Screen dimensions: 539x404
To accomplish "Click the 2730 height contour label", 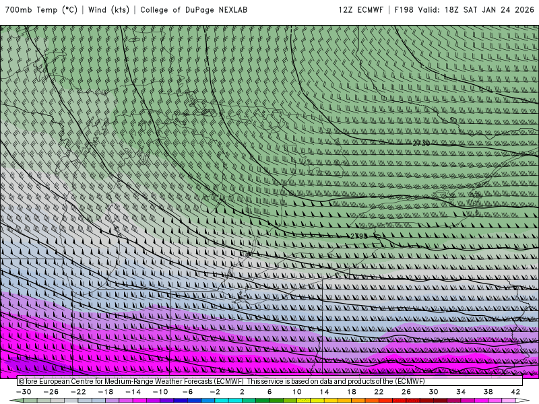I will pos(421,143).
